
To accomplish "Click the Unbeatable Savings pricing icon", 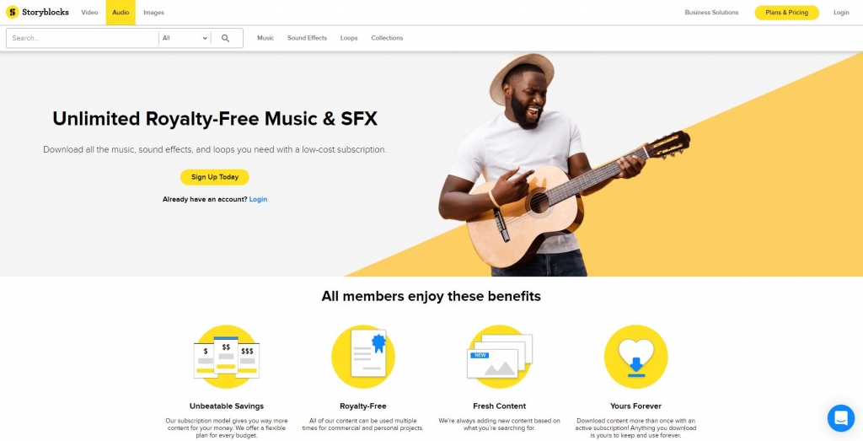I will point(226,357).
